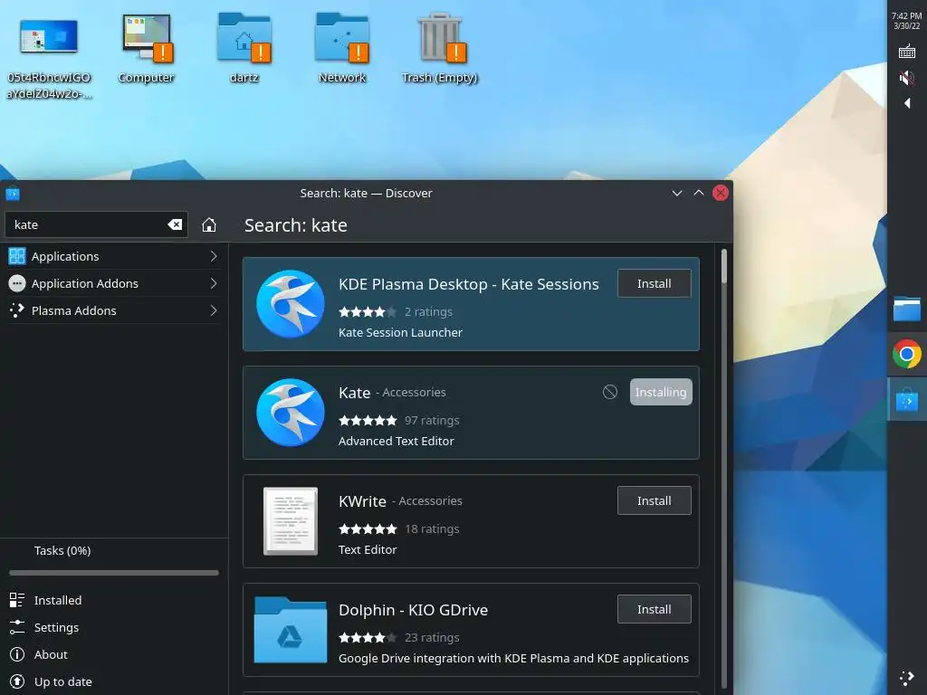Click the Discover task in the panel
This screenshot has height=695, width=927.
click(x=907, y=399)
